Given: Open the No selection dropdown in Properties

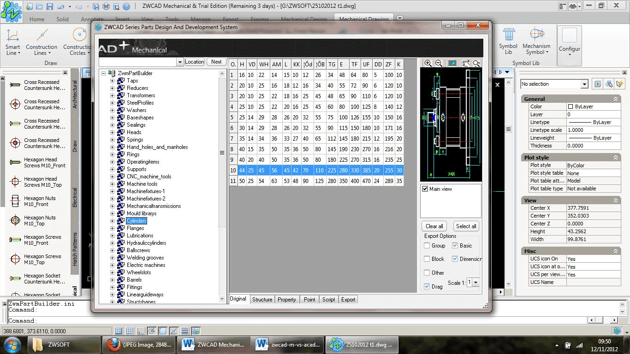Looking at the screenshot, I should pyautogui.click(x=584, y=84).
